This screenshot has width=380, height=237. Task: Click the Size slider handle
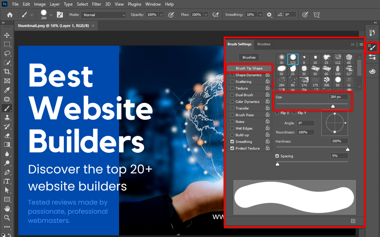pos(333,106)
